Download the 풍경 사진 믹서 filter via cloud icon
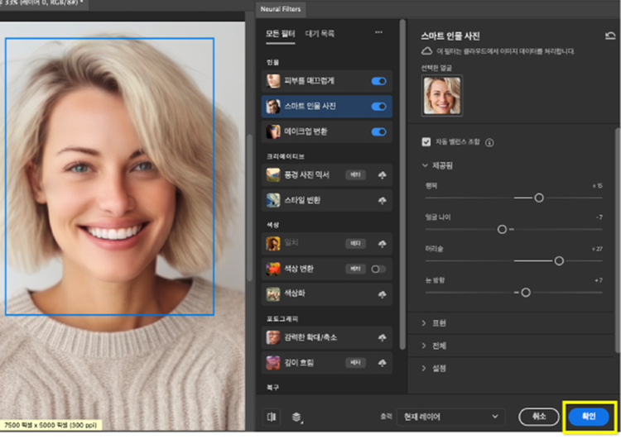This screenshot has width=621, height=439. pos(382,175)
